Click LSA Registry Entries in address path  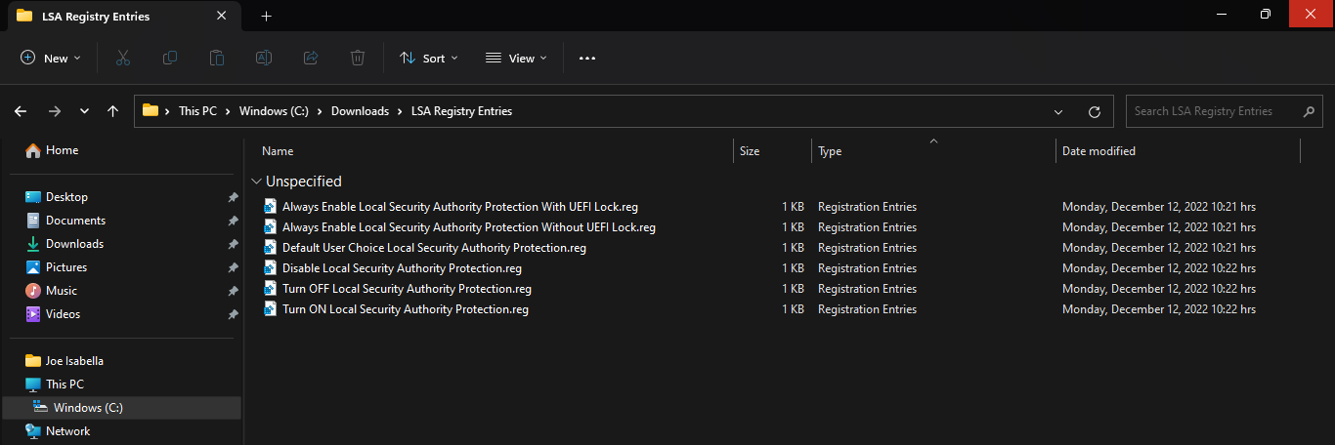click(461, 111)
